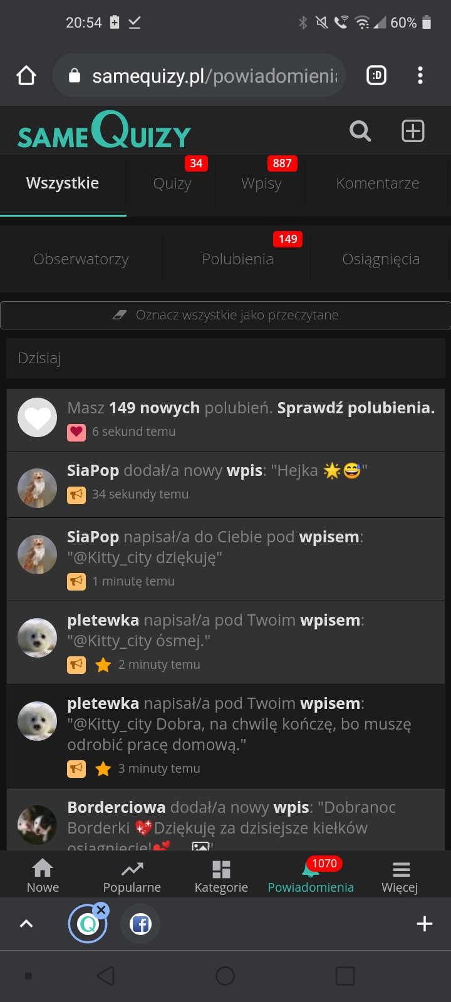Switch to the Wpisy tab

[261, 183]
